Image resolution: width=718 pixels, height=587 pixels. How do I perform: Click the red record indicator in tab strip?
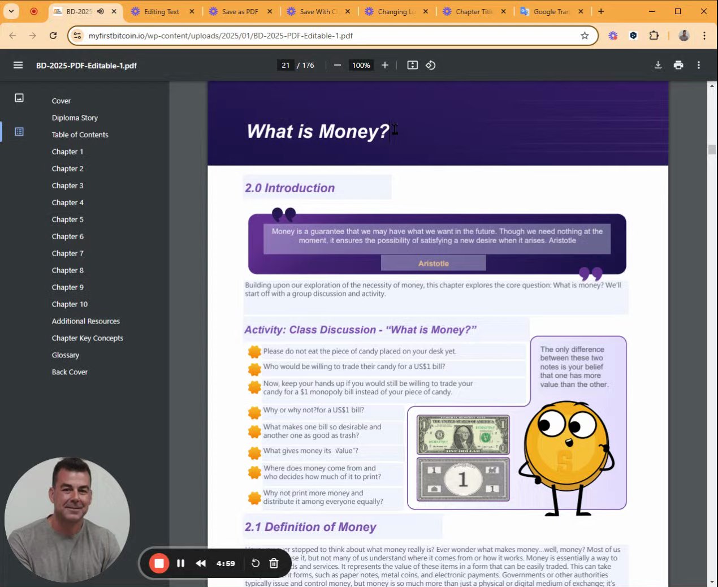pos(34,11)
